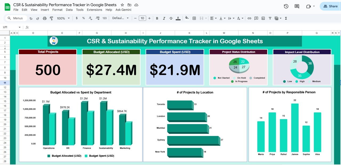Click Ask Gemini

(123, 10)
